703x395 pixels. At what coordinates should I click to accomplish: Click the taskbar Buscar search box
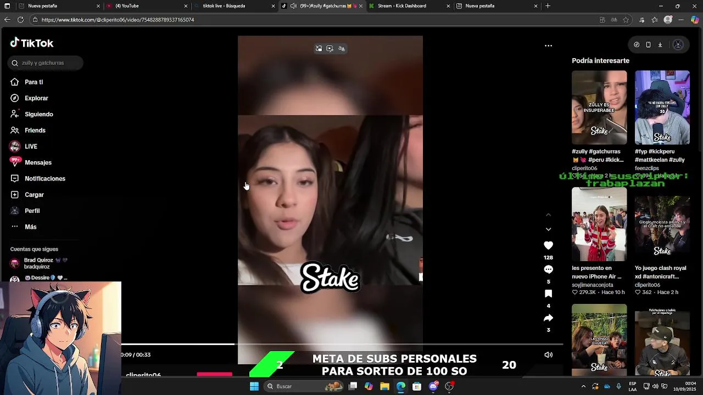tap(304, 386)
